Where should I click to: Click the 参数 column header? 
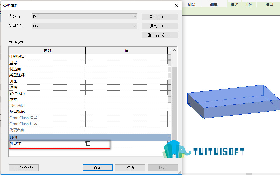point(47,51)
